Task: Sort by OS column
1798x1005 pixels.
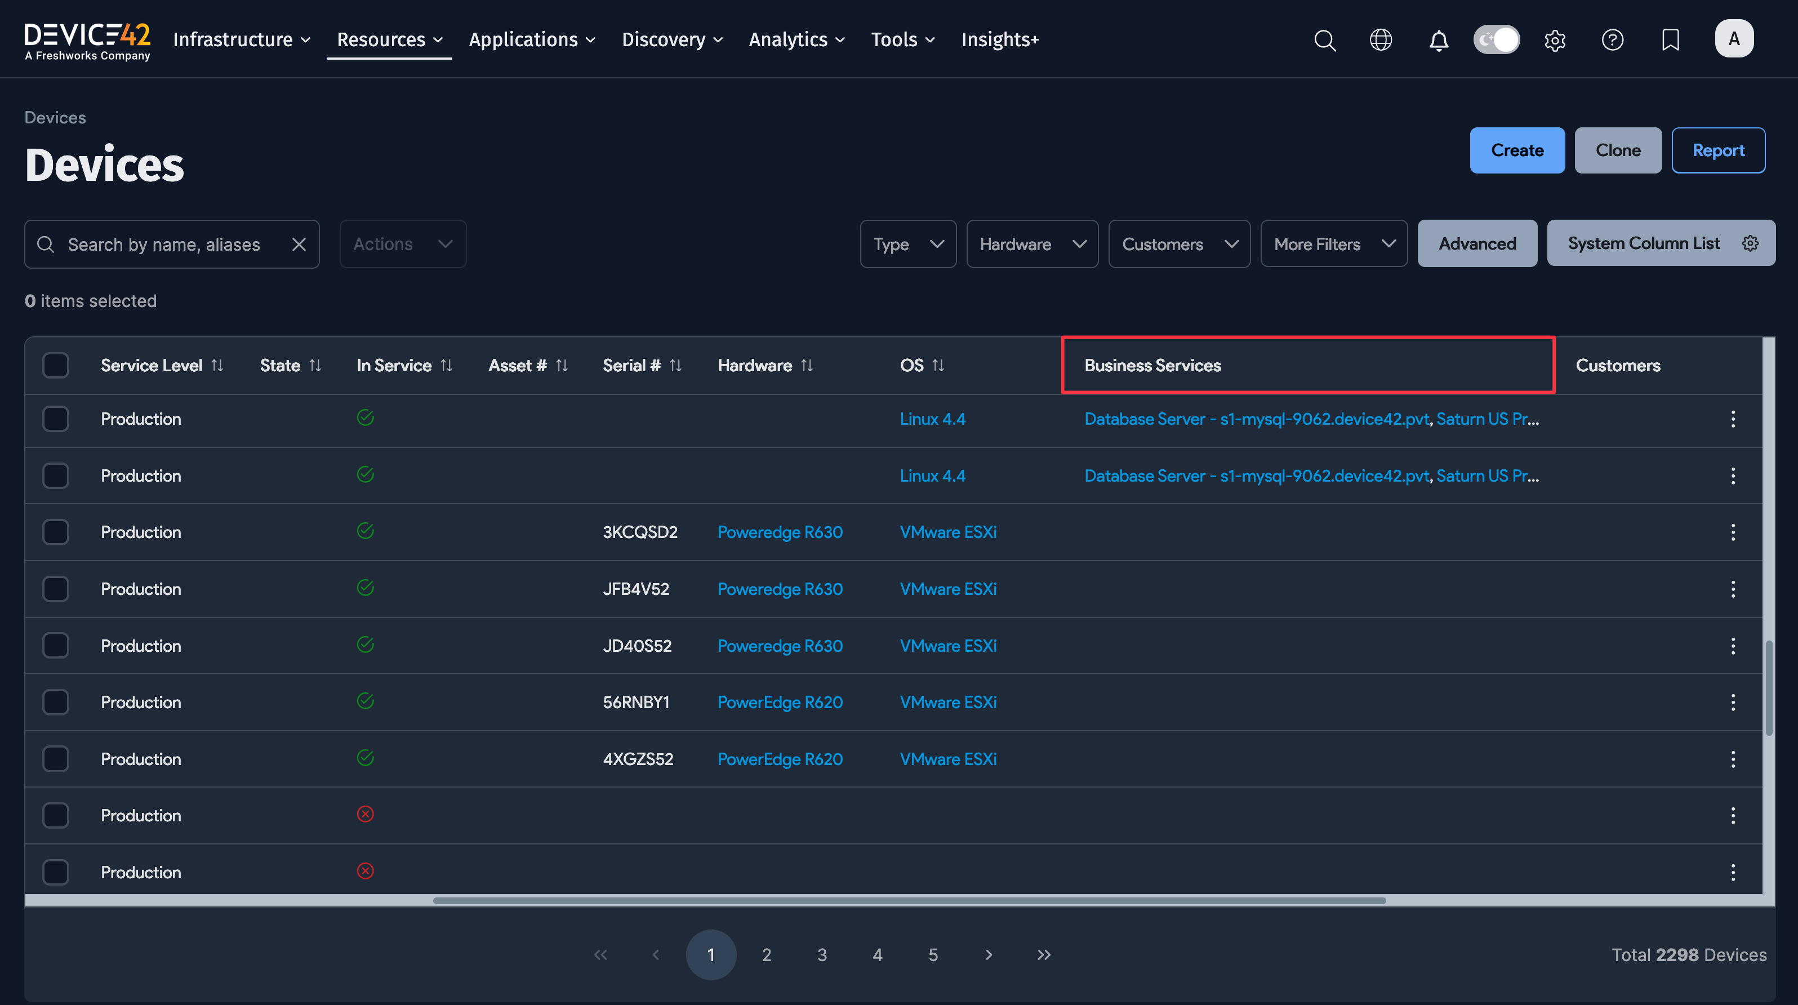Action: (x=938, y=365)
